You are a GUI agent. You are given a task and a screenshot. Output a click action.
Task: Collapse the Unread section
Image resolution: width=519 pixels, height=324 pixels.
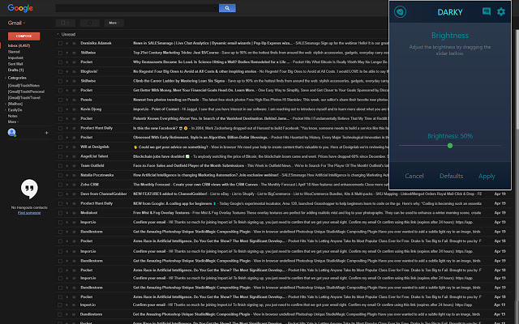pos(58,34)
